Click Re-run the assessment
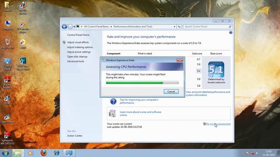The height and width of the screenshot is (157, 280). click(x=218, y=124)
